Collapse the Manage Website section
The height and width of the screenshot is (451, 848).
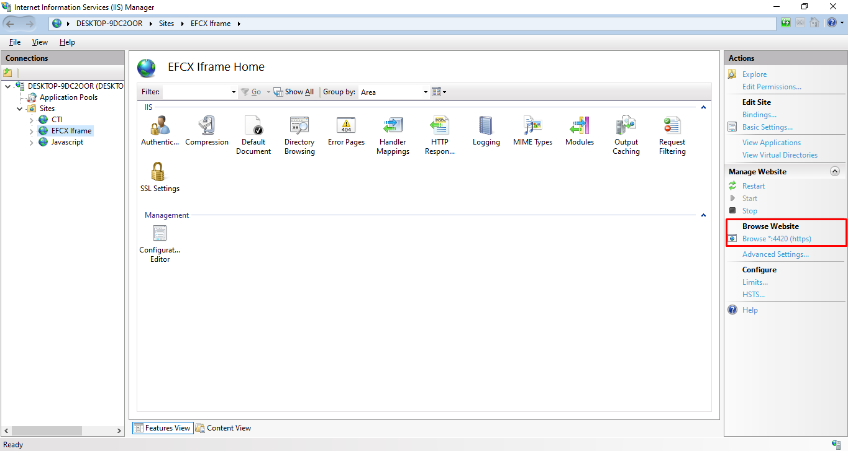[835, 172]
